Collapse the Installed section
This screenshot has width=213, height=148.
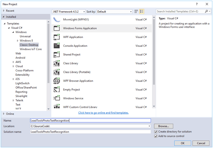pos(3,17)
